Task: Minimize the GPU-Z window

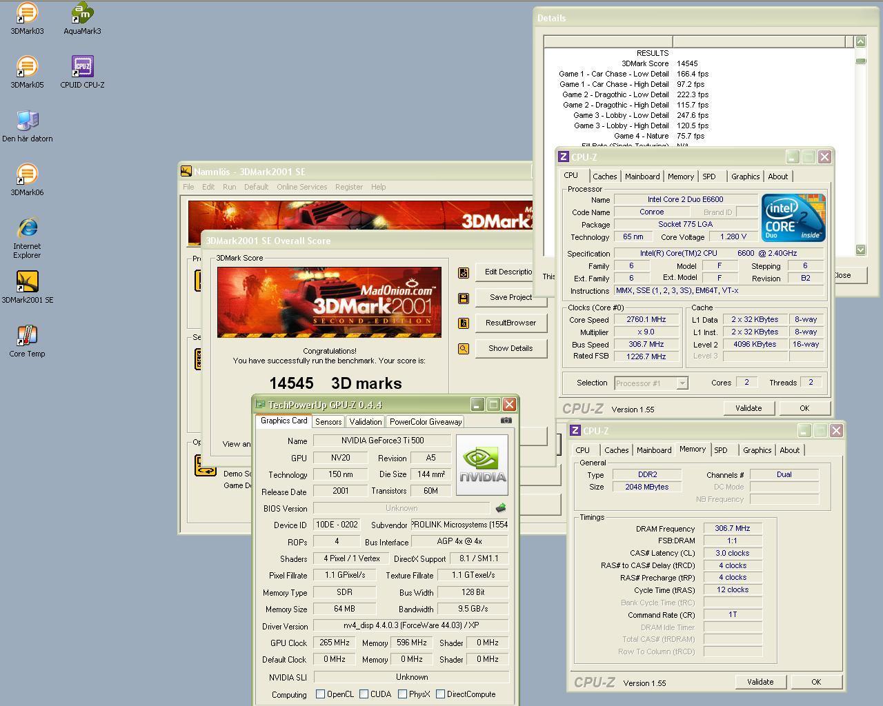Action: click(477, 405)
